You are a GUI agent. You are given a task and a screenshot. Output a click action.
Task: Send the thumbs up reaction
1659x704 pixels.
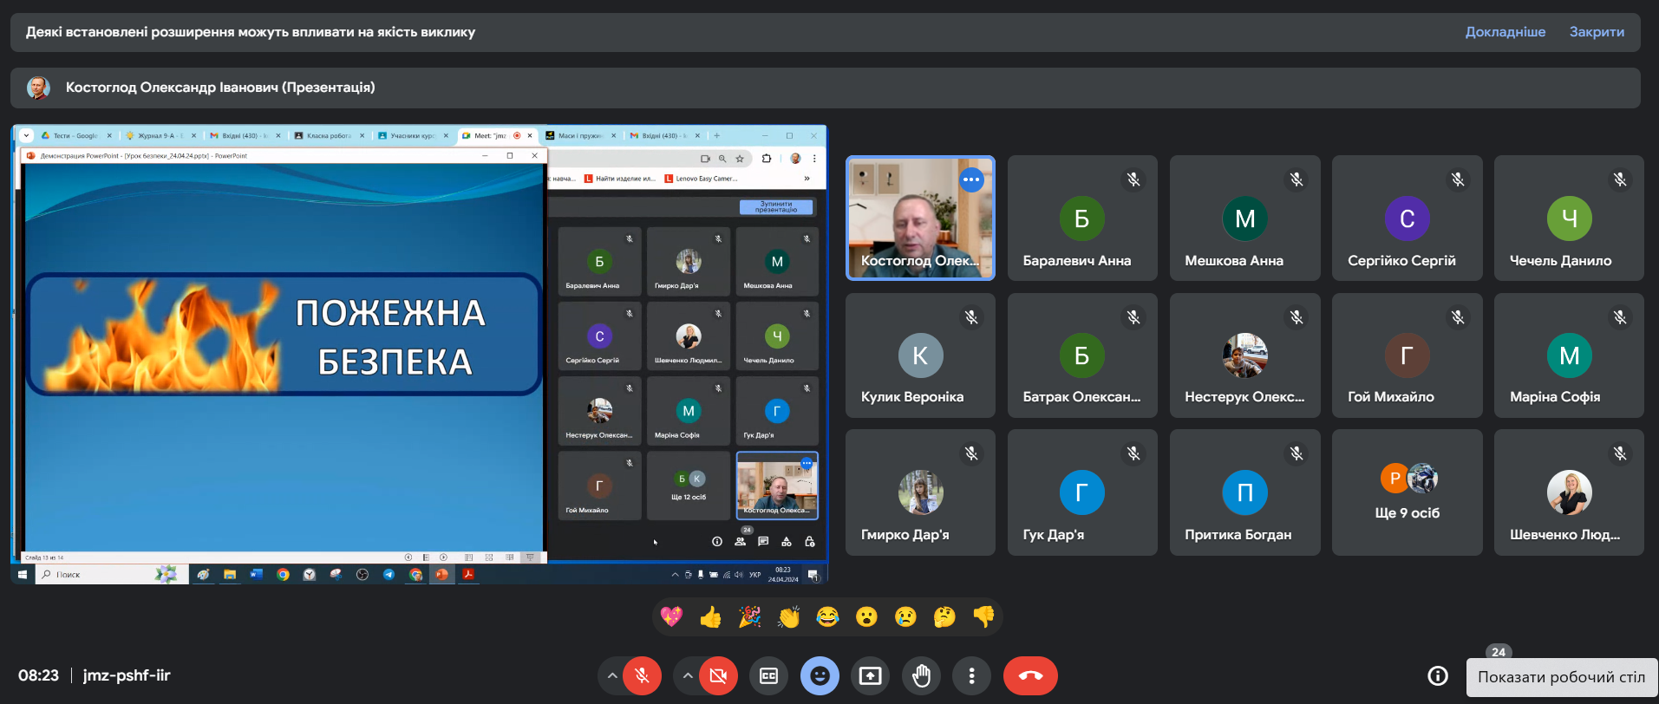[710, 617]
